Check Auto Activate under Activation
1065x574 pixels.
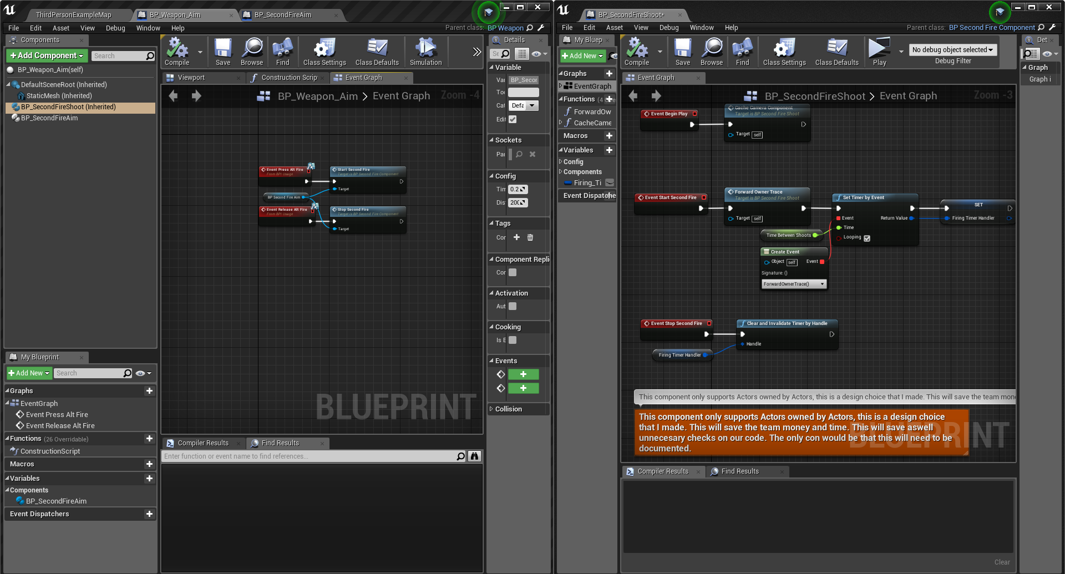click(512, 306)
